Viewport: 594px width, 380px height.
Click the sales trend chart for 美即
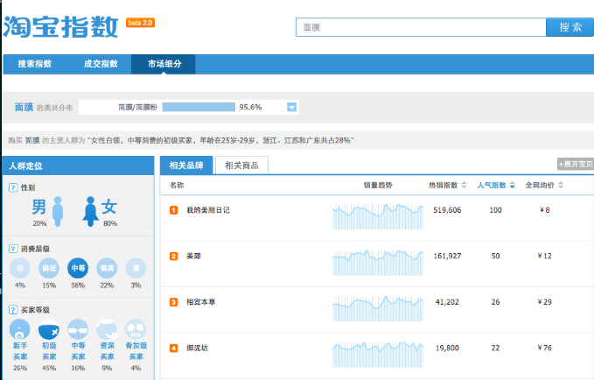(378, 263)
